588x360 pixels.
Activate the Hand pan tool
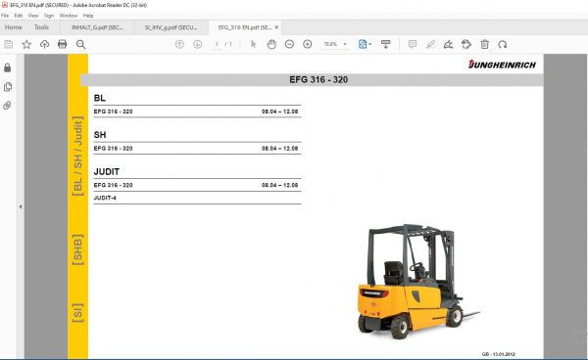[271, 44]
